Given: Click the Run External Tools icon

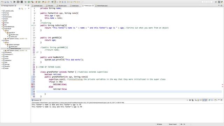Looking at the screenshot, I should point(33,2).
